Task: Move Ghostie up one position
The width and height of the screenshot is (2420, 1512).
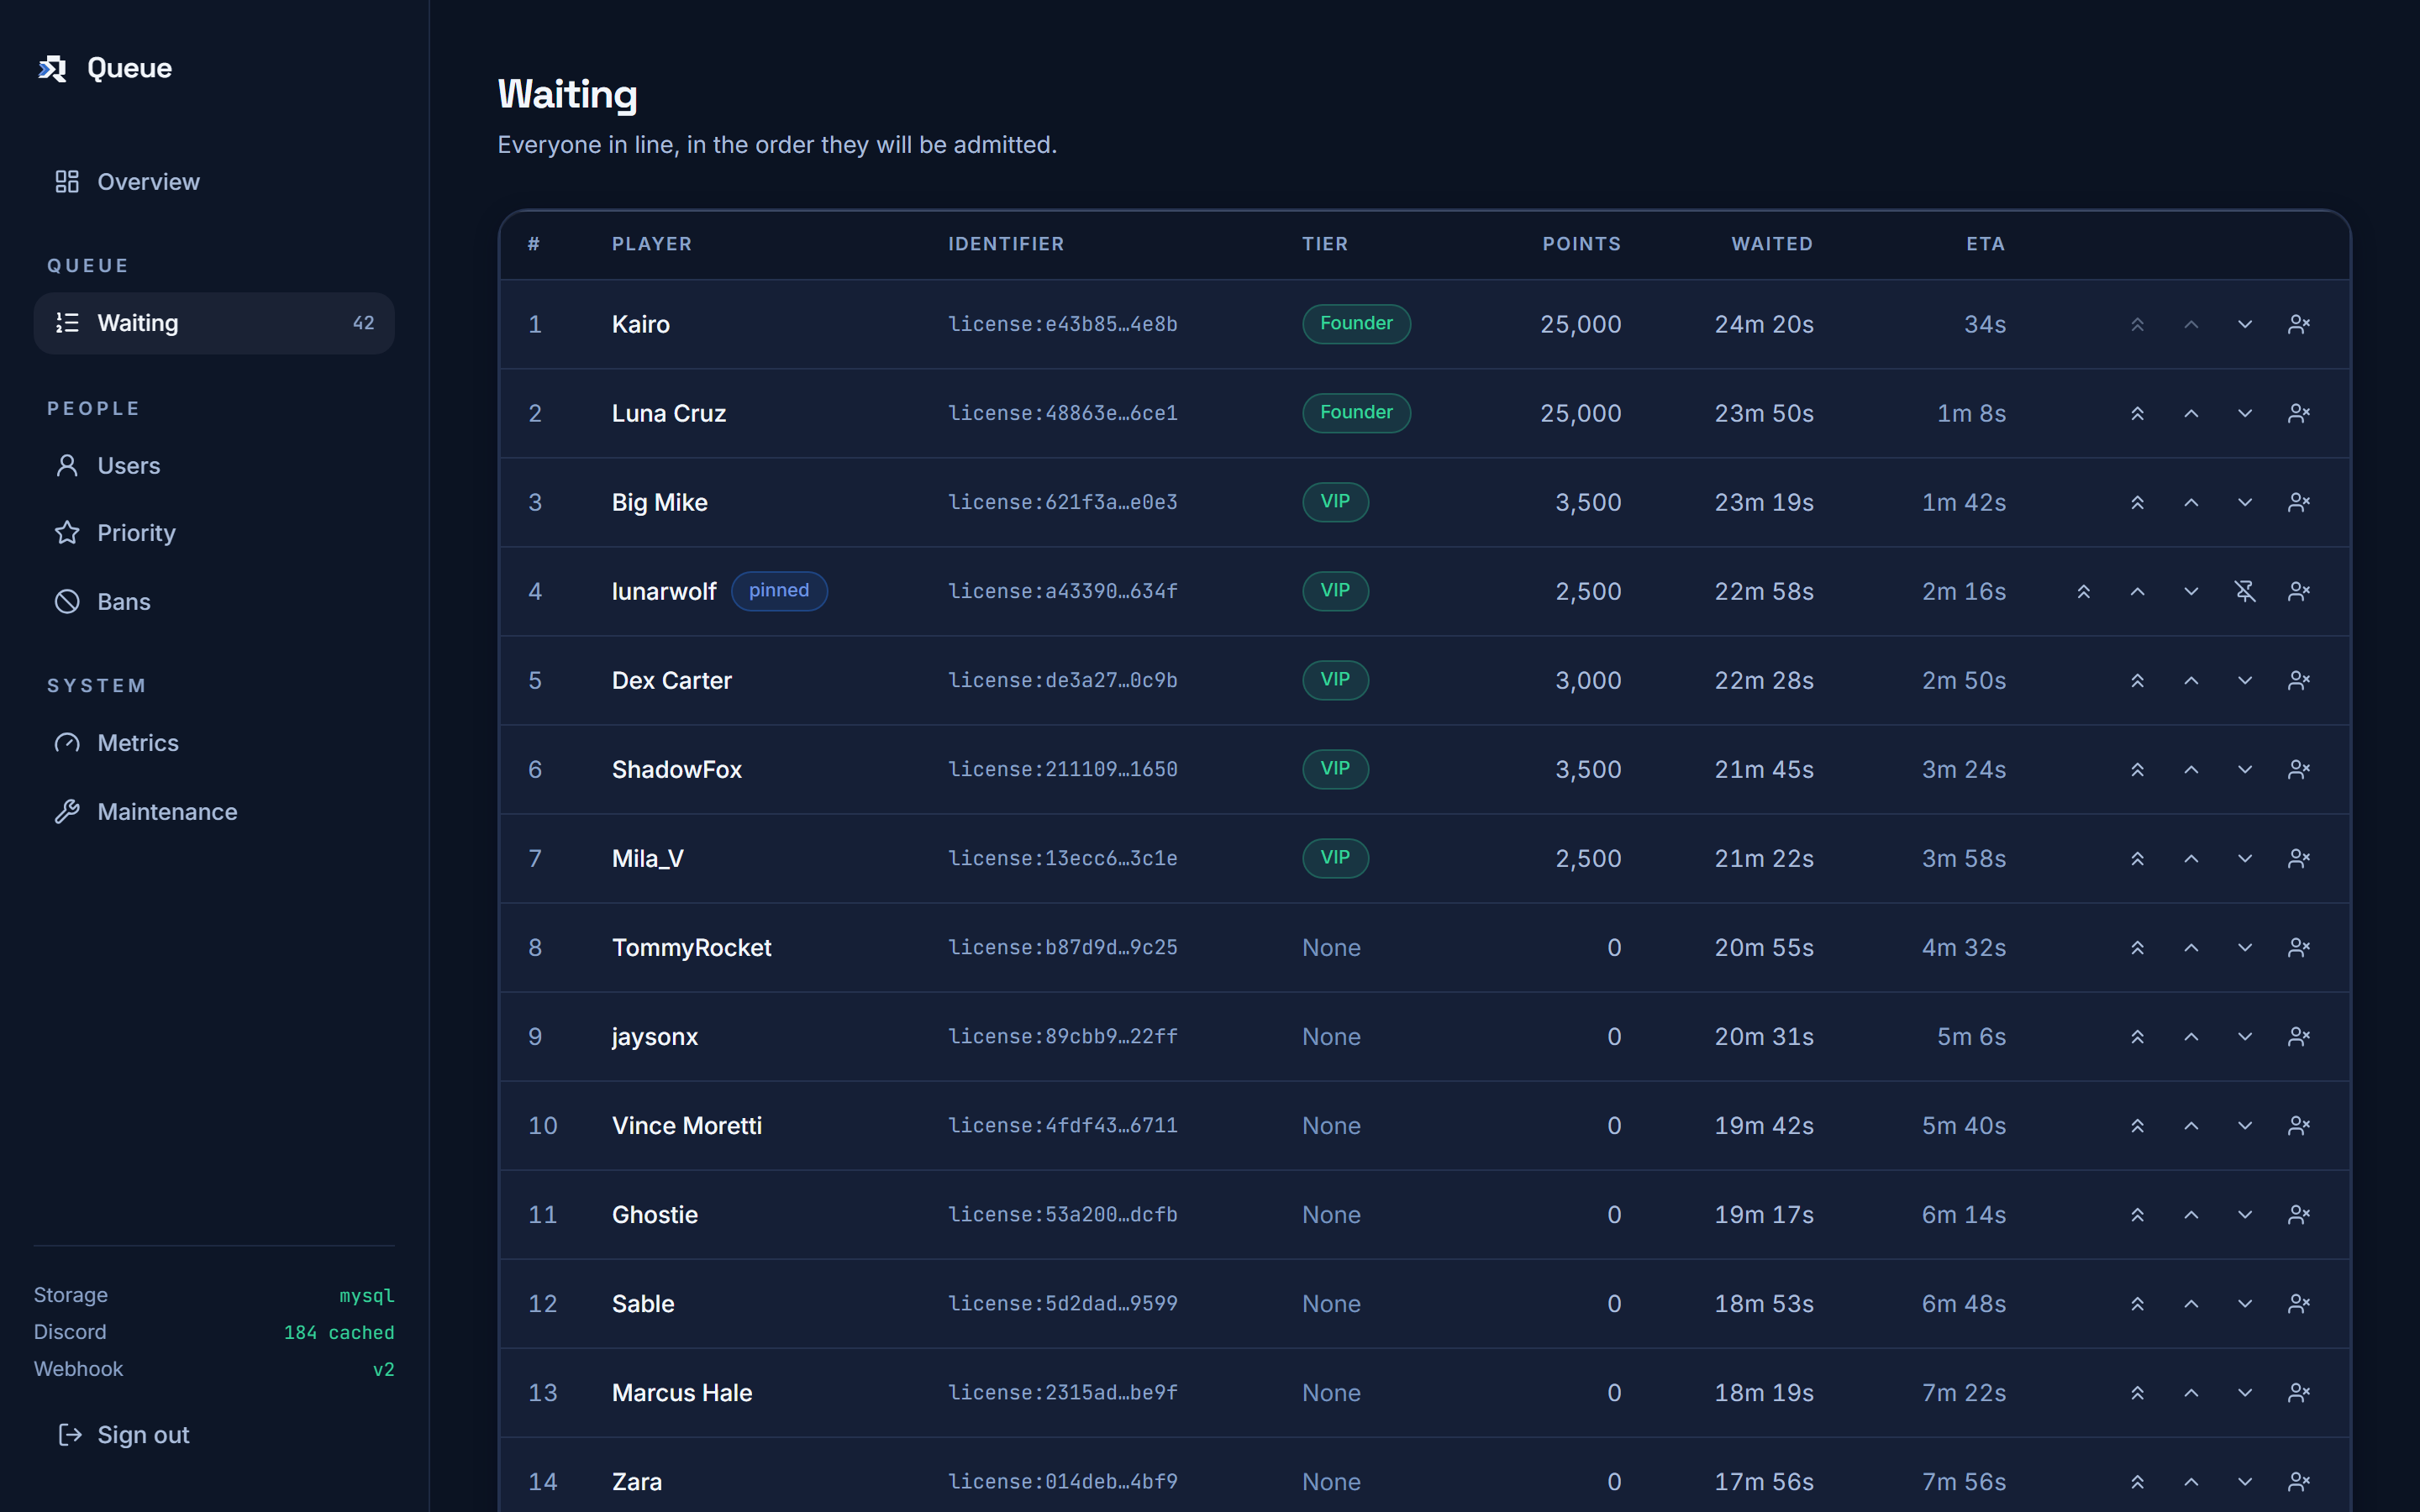Action: (x=2191, y=1214)
